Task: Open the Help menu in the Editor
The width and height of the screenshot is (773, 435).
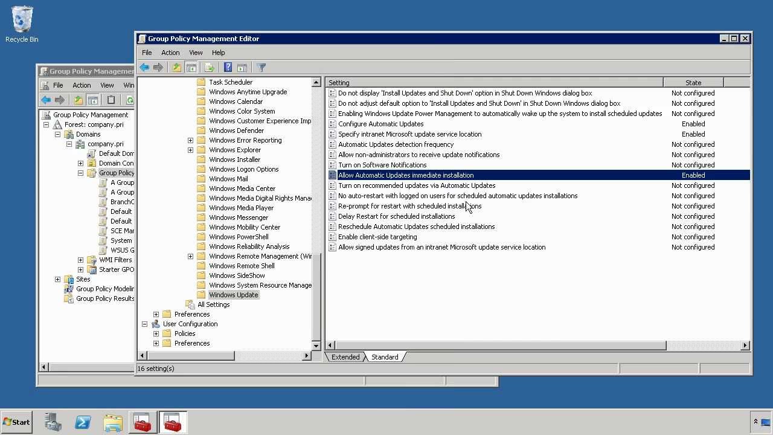Action: click(x=218, y=53)
